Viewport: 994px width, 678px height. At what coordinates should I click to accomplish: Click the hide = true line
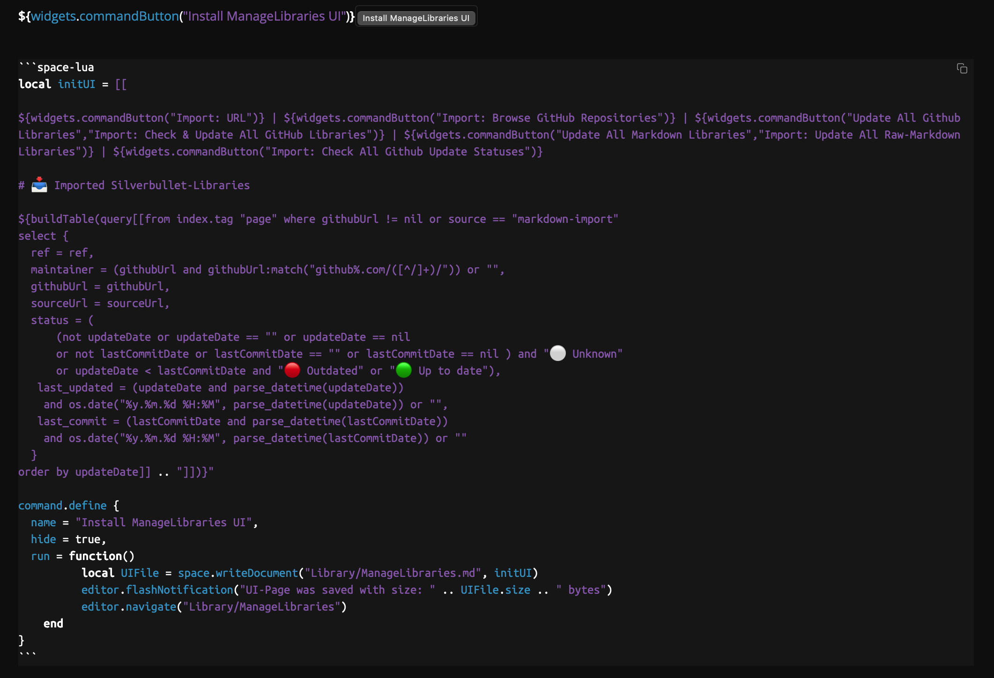68,539
